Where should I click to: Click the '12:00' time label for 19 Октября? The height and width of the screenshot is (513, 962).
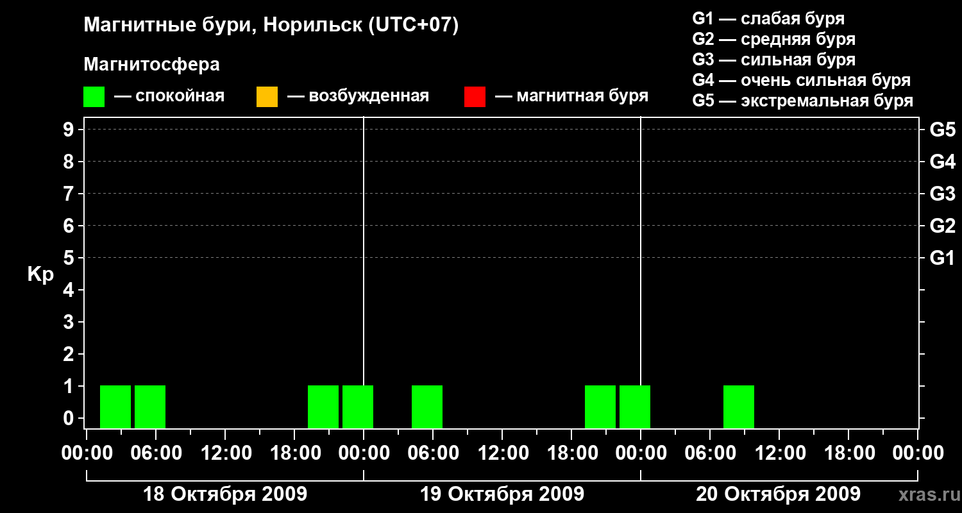tap(502, 453)
